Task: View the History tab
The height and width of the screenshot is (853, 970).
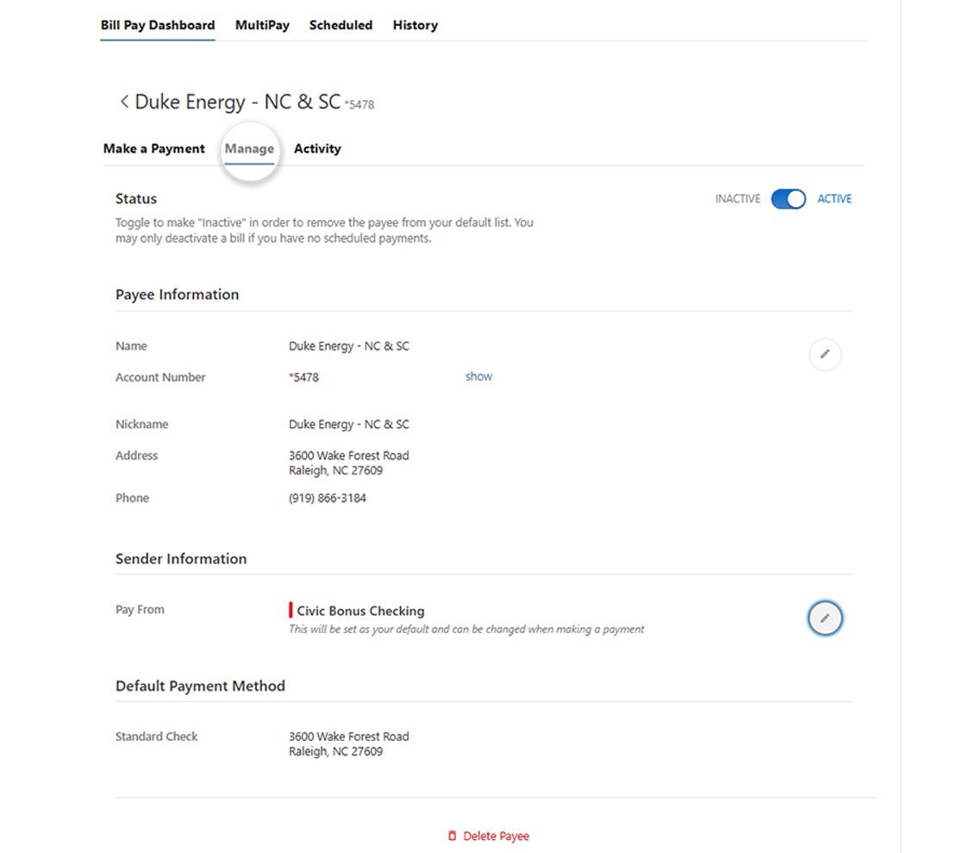Action: click(415, 25)
